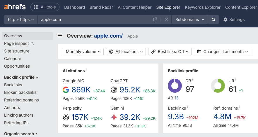The height and width of the screenshot is (137, 258).
Task: Select Site Explorer tab
Action: (168, 7)
